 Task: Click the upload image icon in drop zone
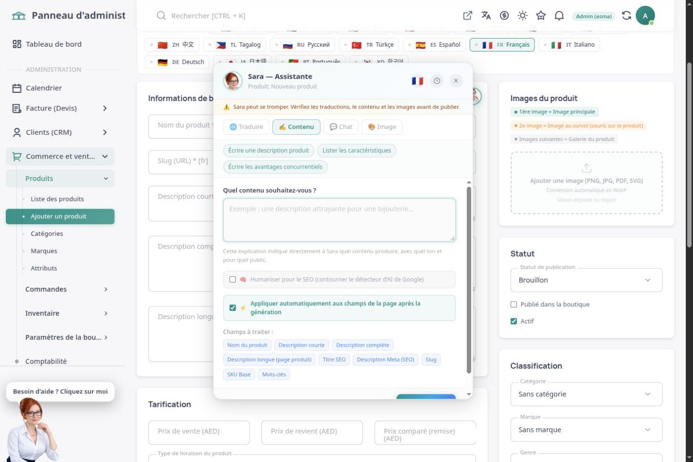(x=586, y=168)
